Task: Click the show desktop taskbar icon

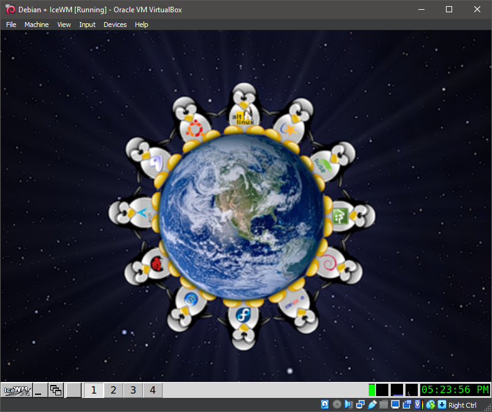Action: [40, 390]
